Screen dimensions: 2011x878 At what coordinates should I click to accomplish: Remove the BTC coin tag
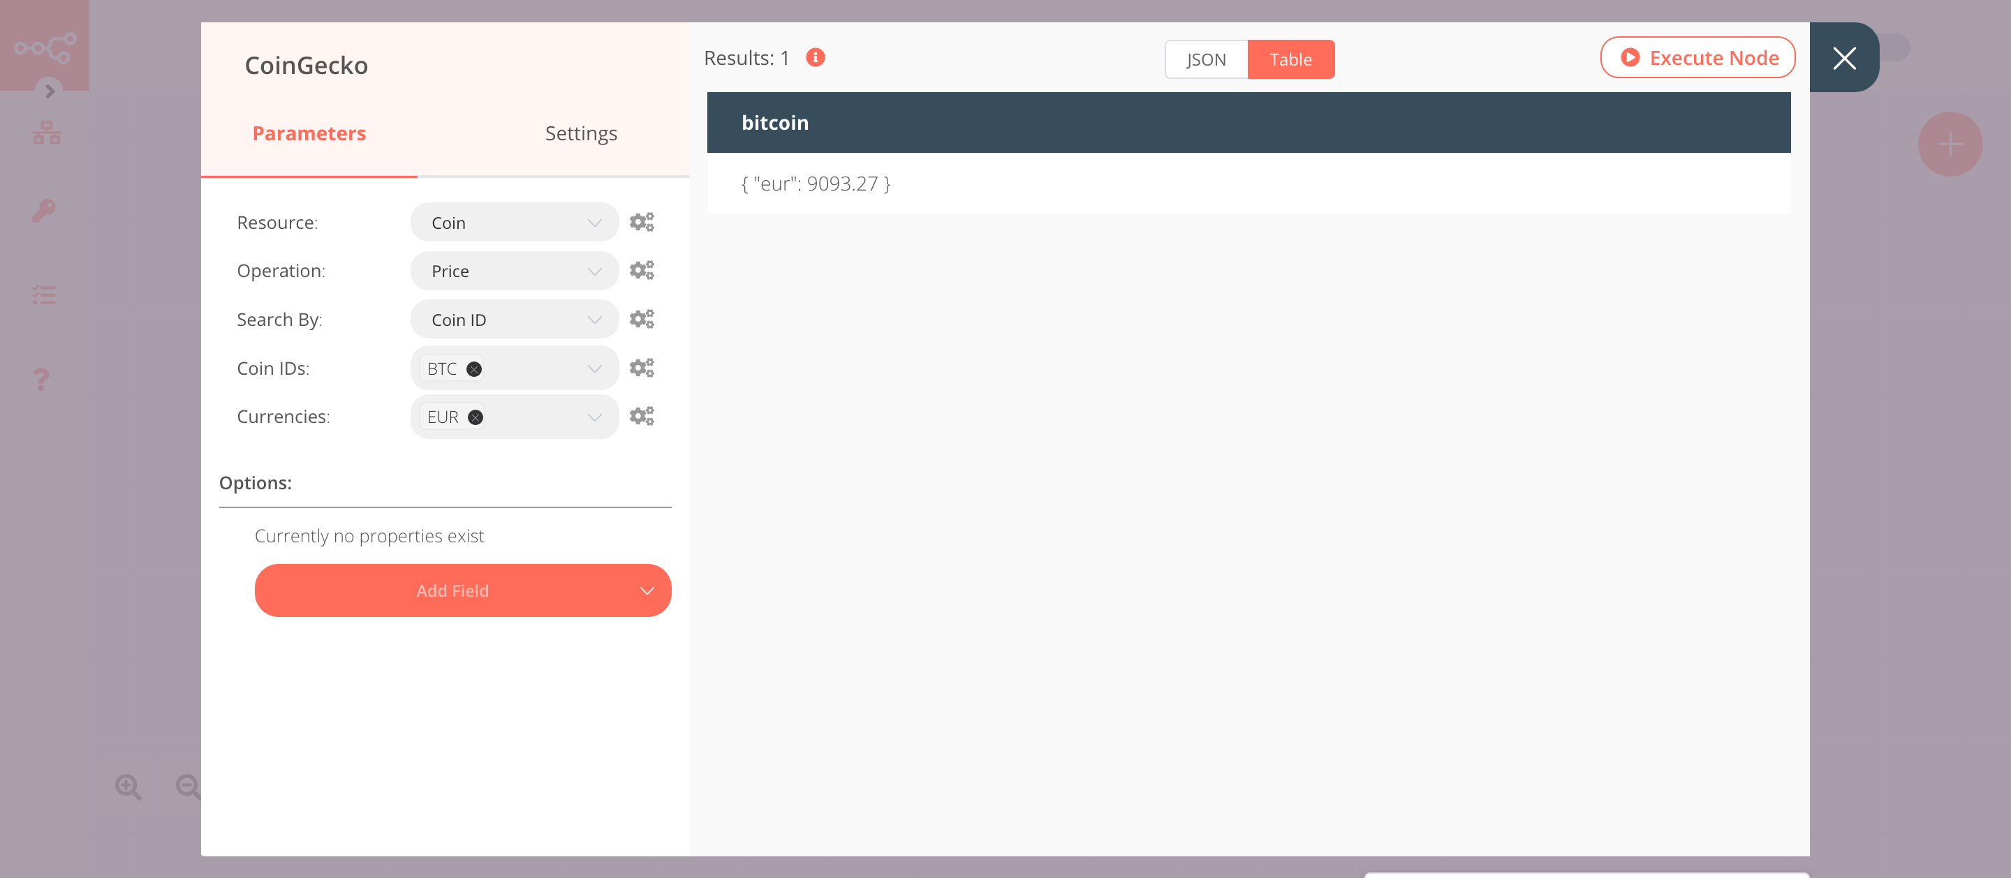(x=474, y=369)
